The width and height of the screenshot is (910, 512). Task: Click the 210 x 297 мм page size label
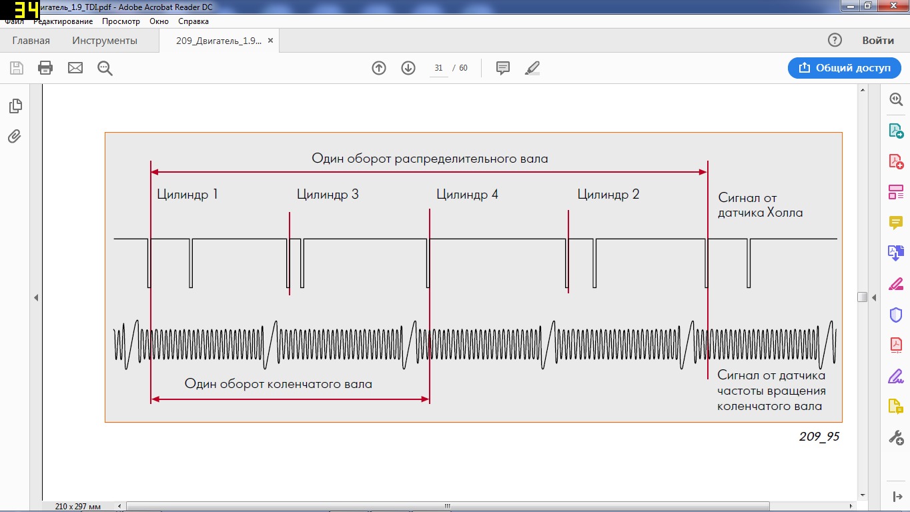(x=78, y=507)
